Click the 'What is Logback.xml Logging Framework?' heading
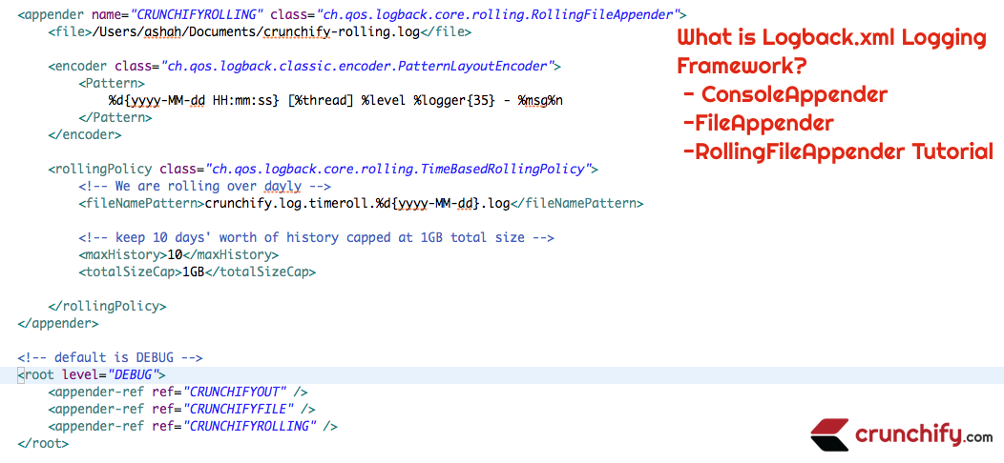Image resolution: width=1004 pixels, height=463 pixels. coord(830,51)
